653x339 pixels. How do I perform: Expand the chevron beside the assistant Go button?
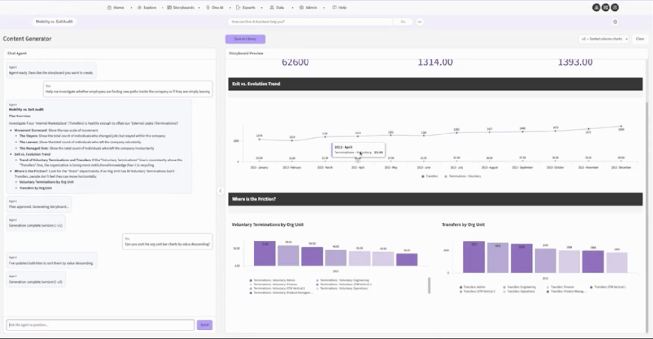tap(420, 22)
